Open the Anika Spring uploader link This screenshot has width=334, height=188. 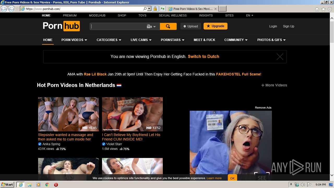(51, 144)
